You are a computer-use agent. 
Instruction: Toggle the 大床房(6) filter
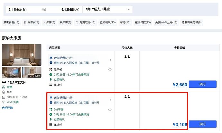49,22
